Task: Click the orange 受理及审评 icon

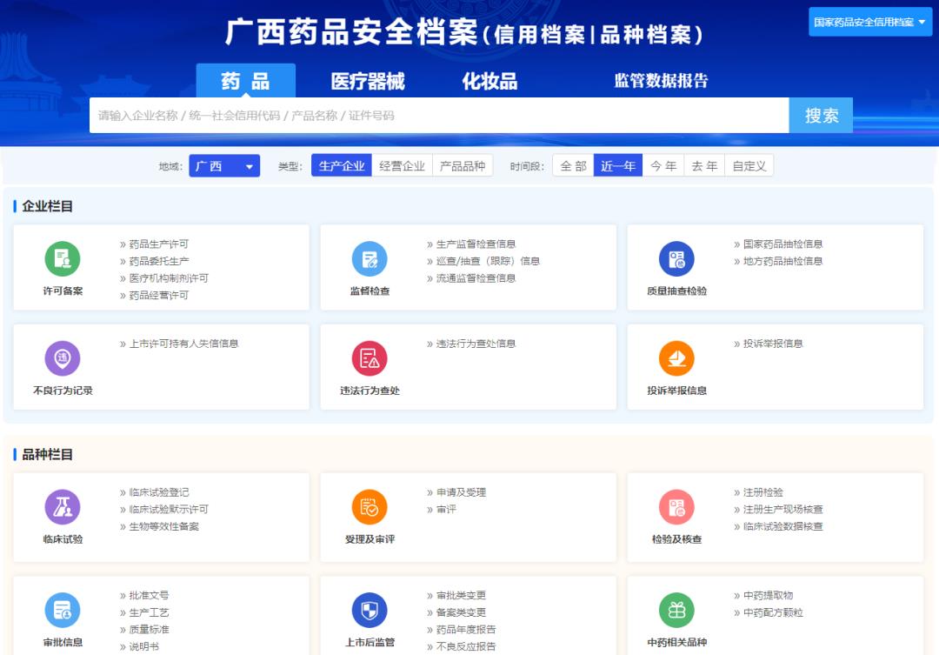Action: (x=370, y=507)
